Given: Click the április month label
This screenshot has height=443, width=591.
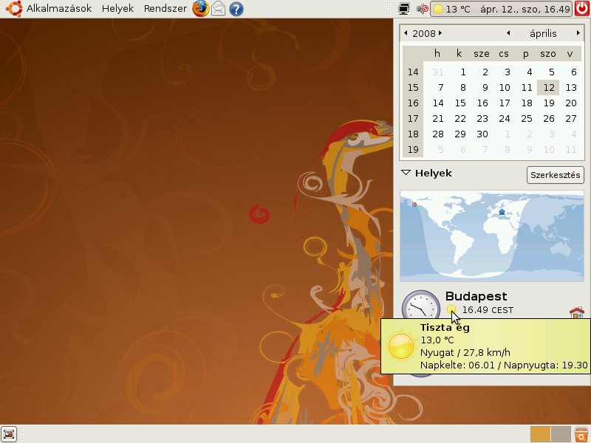Looking at the screenshot, I should tap(543, 33).
